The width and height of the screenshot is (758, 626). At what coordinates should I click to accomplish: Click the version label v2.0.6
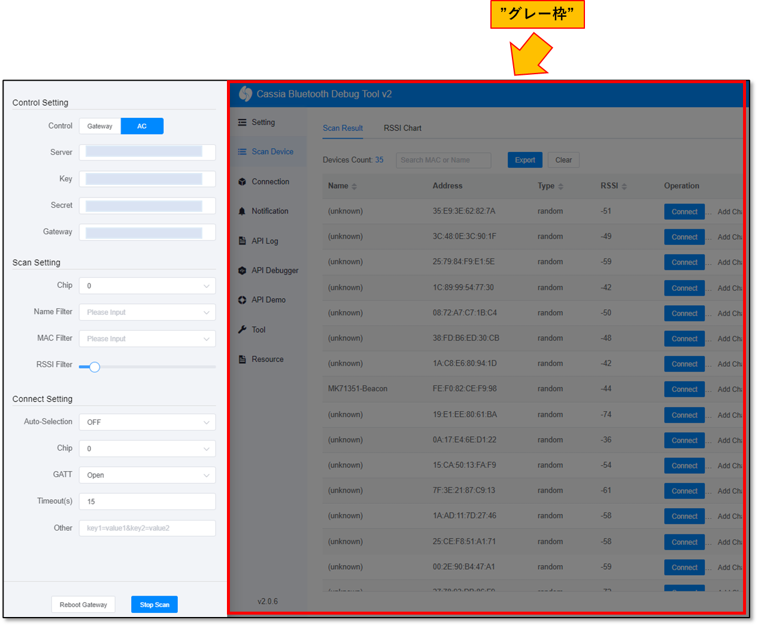(x=268, y=601)
